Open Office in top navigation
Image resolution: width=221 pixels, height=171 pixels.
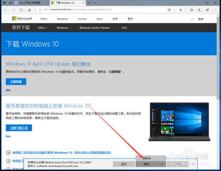click(x=43, y=19)
